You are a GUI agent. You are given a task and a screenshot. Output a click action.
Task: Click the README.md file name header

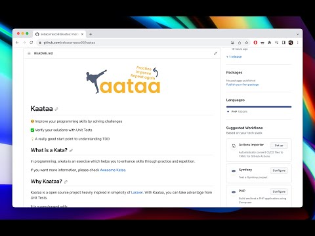43,53
